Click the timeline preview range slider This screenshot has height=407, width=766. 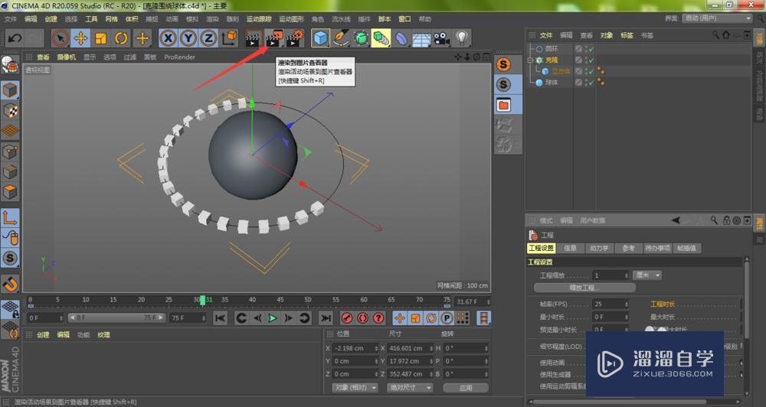pos(116,317)
